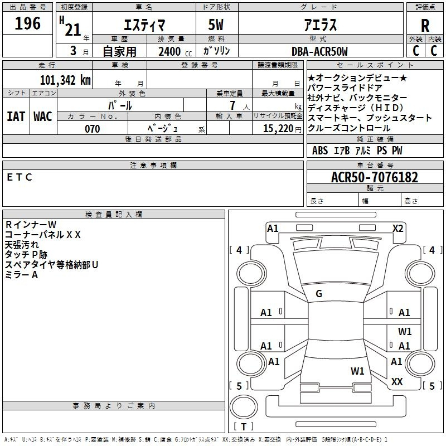Click the grade value アエラス
The height and width of the screenshot is (446, 446).
pyautogui.click(x=321, y=25)
